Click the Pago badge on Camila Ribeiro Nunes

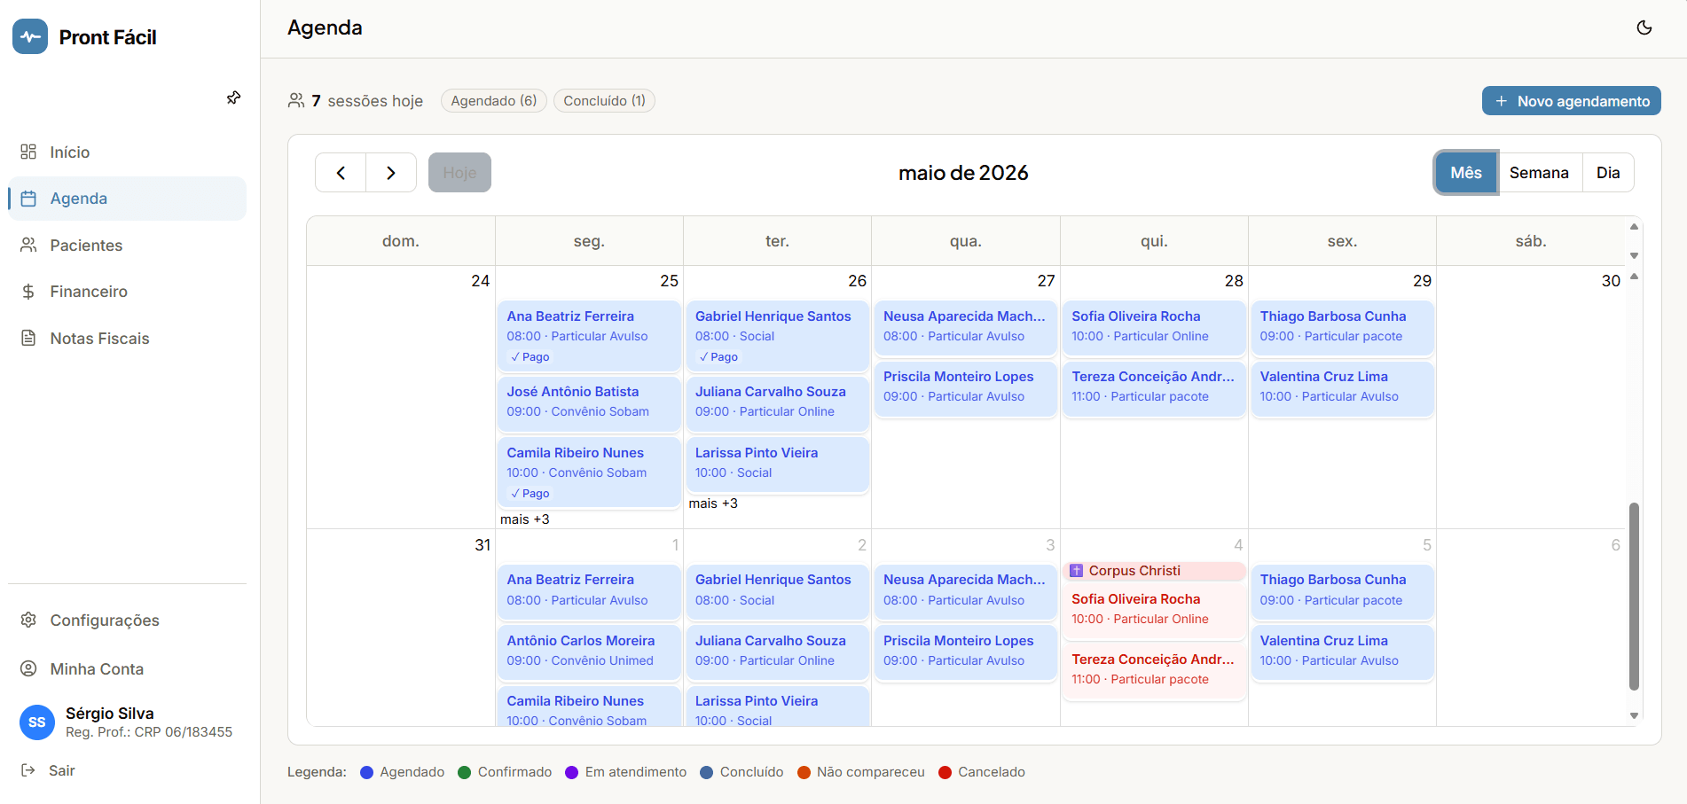530,494
